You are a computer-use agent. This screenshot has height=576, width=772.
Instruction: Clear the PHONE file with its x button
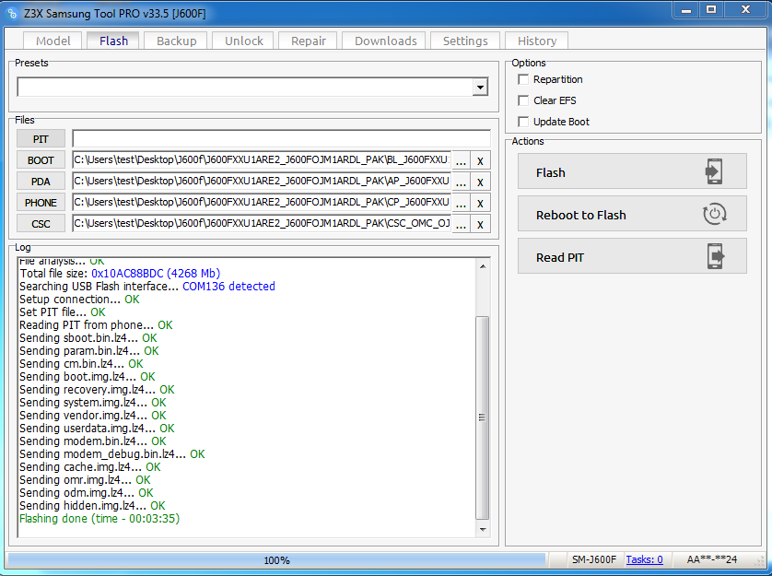pyautogui.click(x=480, y=203)
